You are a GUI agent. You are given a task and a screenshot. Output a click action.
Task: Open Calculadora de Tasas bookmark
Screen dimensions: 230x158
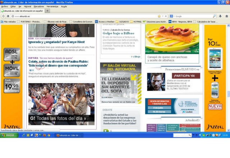click(x=205, y=22)
